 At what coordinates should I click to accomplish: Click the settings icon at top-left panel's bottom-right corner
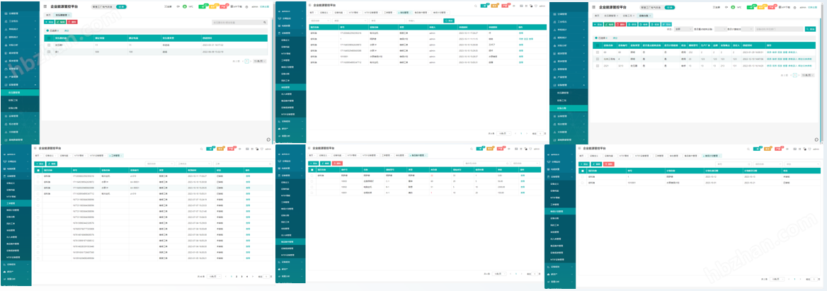point(268,139)
